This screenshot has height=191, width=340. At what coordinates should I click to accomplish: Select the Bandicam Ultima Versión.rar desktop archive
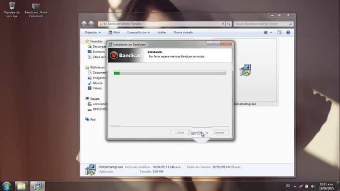(36, 10)
